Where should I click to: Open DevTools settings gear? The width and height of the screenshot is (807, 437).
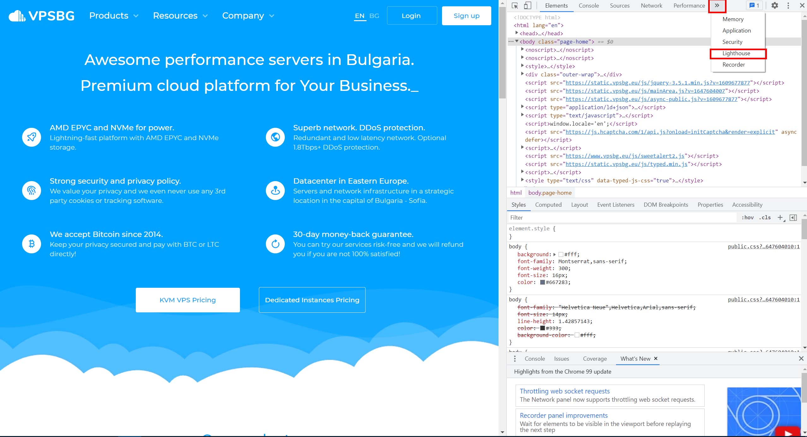[774, 6]
